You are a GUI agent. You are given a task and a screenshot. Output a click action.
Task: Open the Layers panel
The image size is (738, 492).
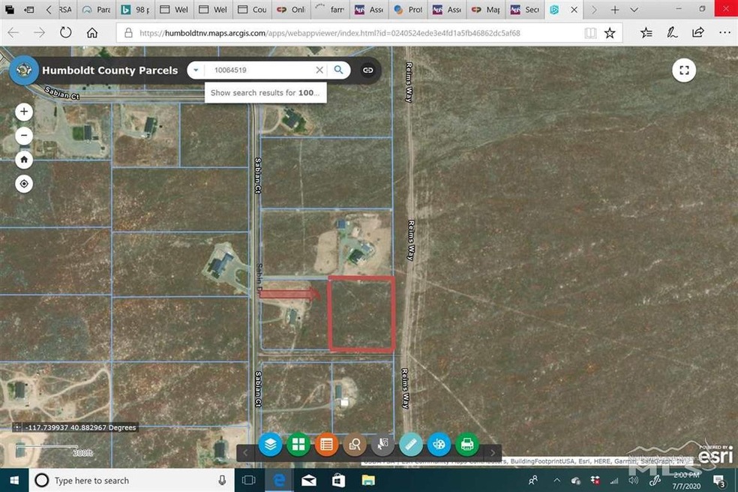click(270, 444)
